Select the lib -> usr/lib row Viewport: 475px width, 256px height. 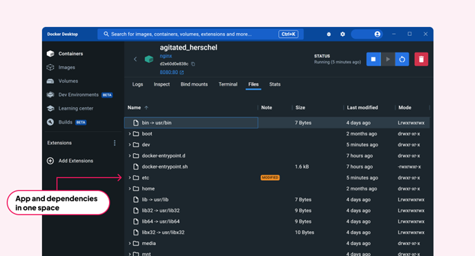click(x=277, y=199)
